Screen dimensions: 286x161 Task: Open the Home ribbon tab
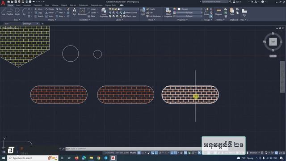pyautogui.click(x=11, y=5)
